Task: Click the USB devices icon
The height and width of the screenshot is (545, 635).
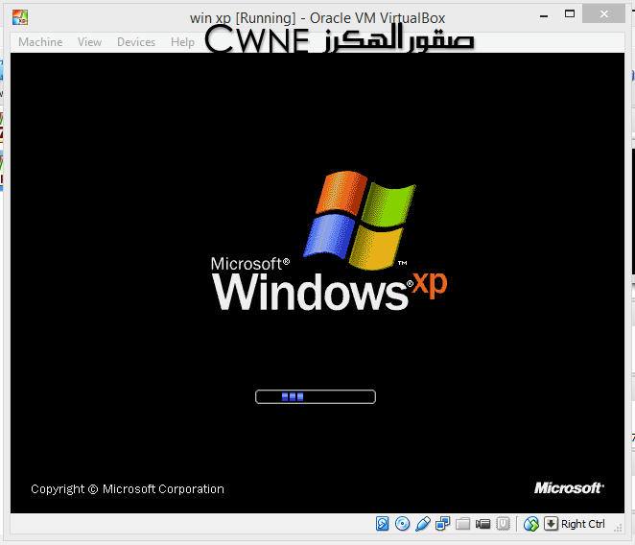Action: coord(422,524)
